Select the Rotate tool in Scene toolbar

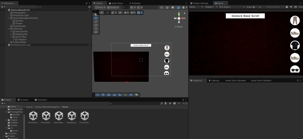[x=96, y=22]
